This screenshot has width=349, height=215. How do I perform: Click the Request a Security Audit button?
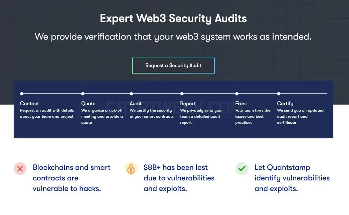(x=173, y=66)
